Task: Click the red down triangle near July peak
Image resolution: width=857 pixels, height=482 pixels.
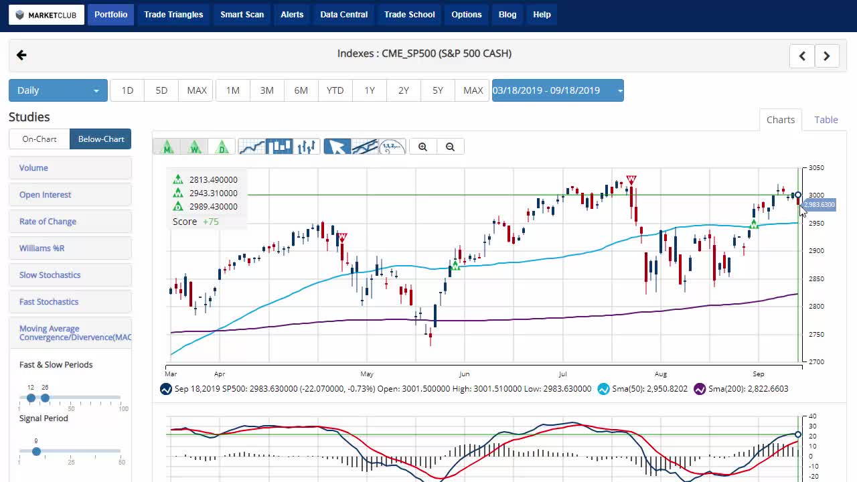Action: click(631, 179)
